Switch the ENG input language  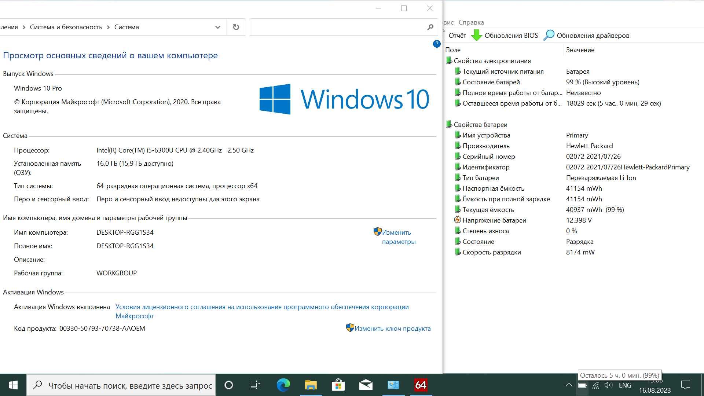tap(625, 385)
